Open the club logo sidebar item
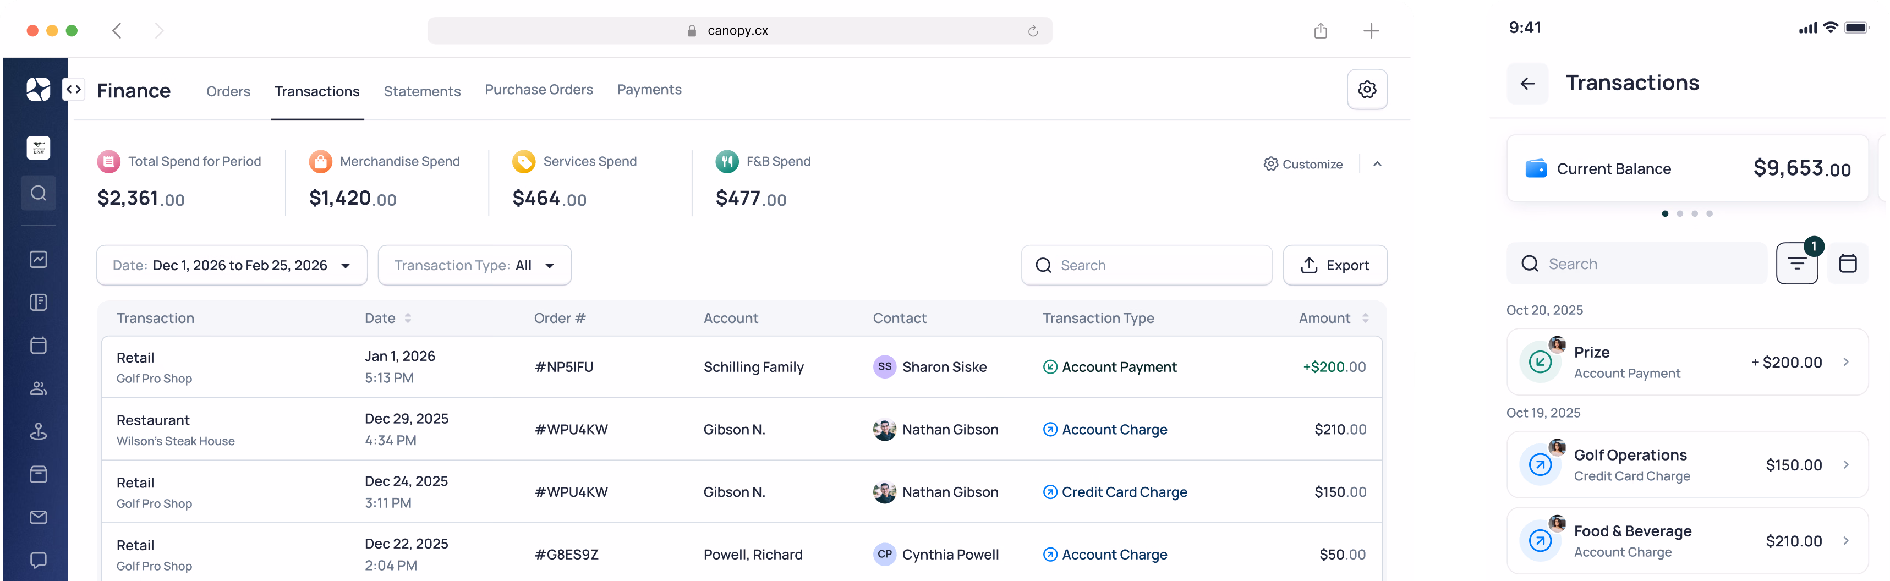This screenshot has width=1890, height=581. click(38, 147)
